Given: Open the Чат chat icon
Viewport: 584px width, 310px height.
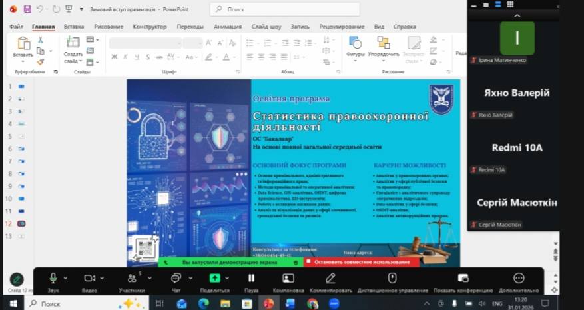Looking at the screenshot, I should (176, 278).
